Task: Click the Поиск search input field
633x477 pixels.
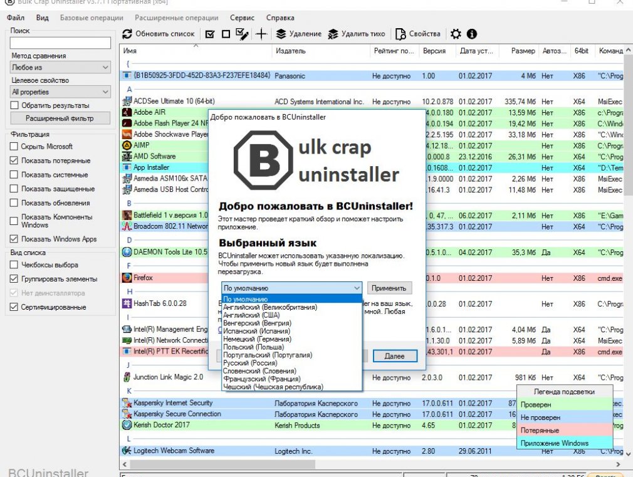Action: pos(60,43)
